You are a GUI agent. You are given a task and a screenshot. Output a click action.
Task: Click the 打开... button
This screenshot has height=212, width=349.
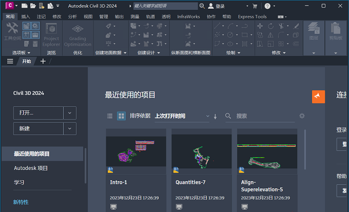tap(38, 113)
